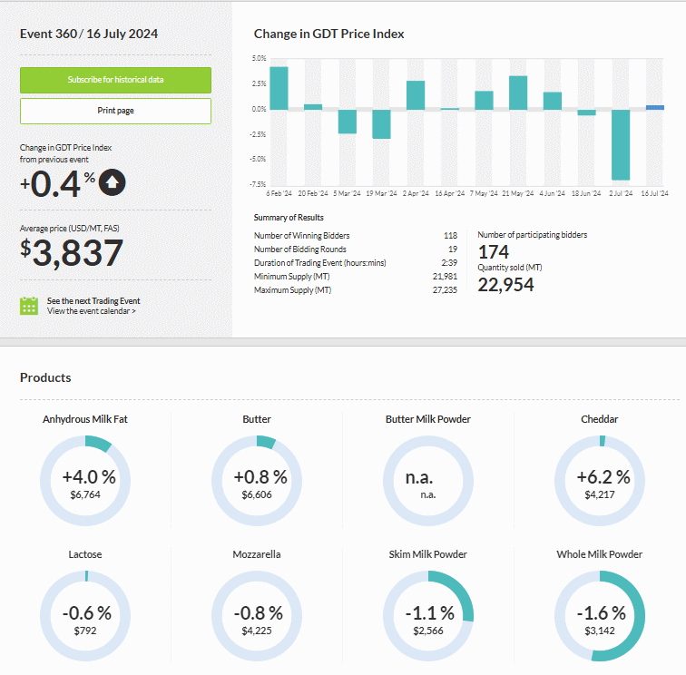686x675 pixels.
Task: Select the 19 Mar '24 negative bar
Action: click(381, 124)
